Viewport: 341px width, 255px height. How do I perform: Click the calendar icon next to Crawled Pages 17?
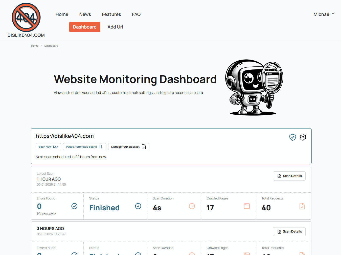coord(247,206)
